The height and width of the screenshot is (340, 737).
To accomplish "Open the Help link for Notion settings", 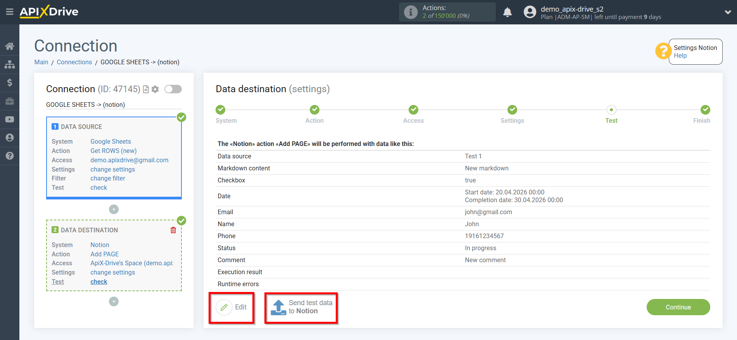I will click(680, 55).
